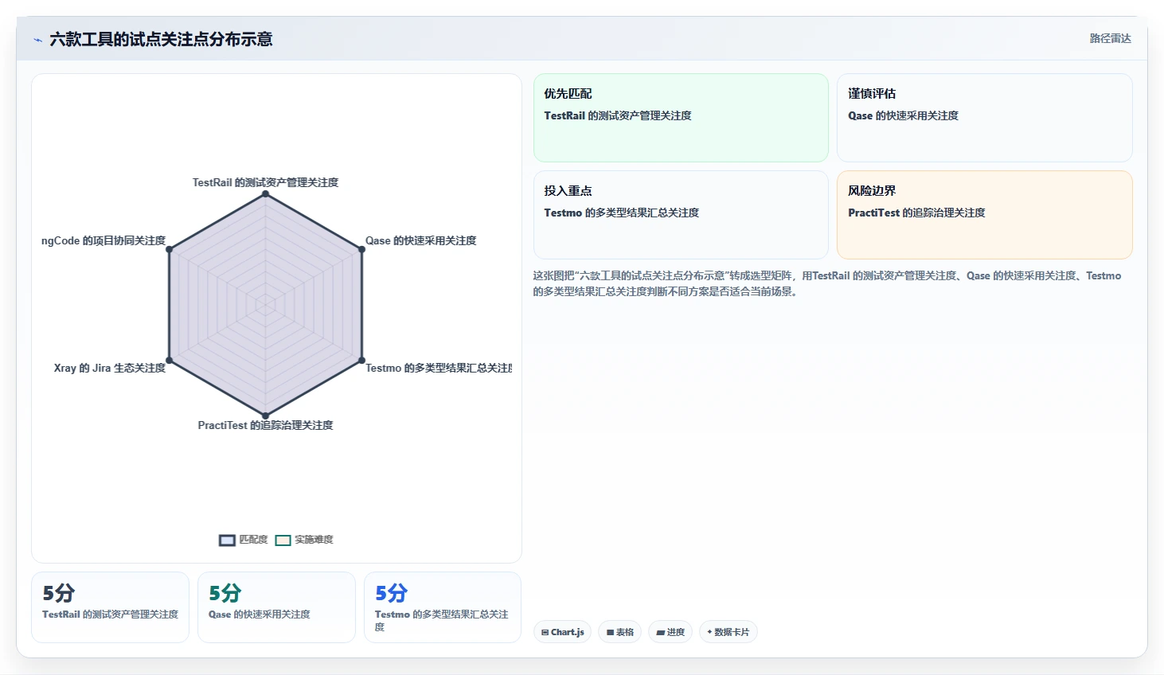Toggle the 实施难度 legend swatch
The height and width of the screenshot is (675, 1164).
tap(283, 540)
